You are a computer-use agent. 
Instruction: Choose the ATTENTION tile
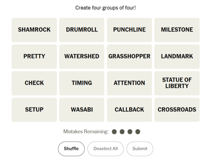[x=129, y=83]
